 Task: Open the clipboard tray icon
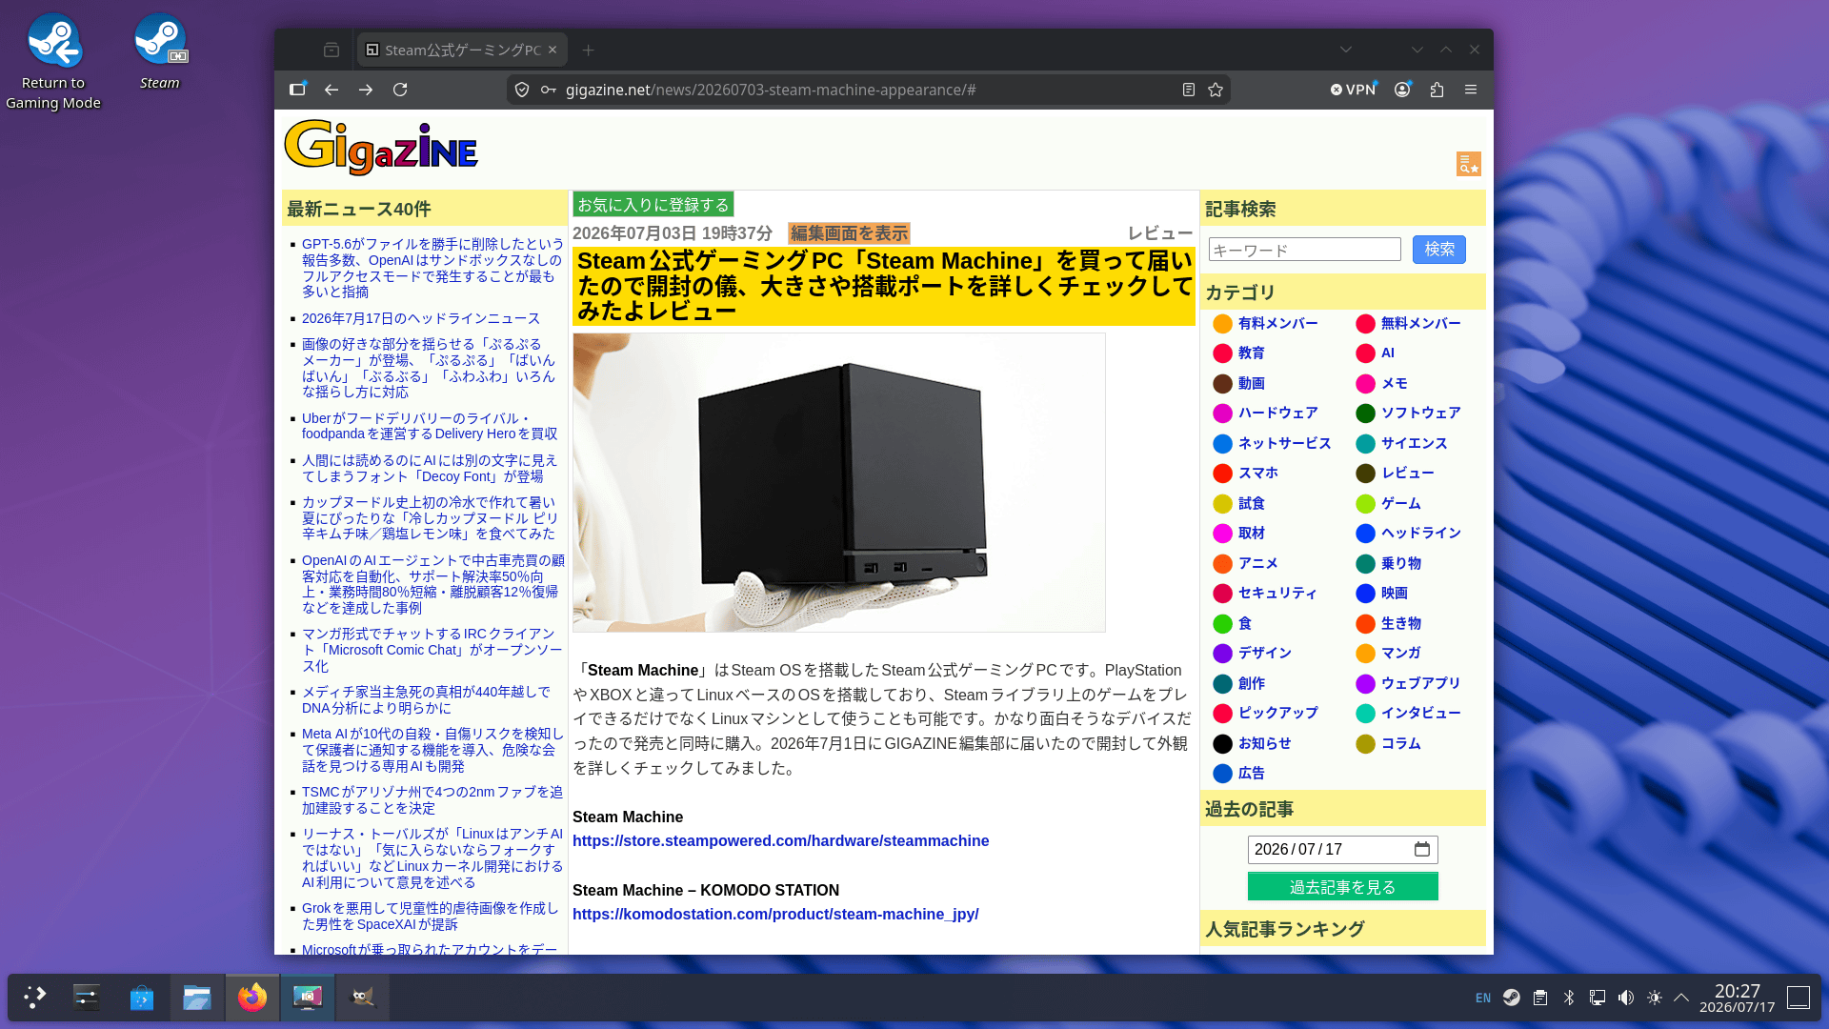pyautogui.click(x=1540, y=998)
